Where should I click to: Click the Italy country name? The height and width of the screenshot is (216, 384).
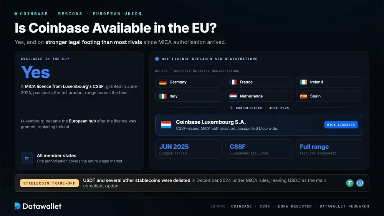tap(174, 96)
